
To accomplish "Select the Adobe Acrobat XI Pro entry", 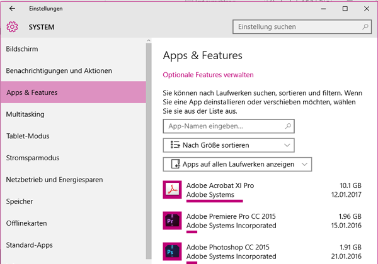I will (262, 190).
